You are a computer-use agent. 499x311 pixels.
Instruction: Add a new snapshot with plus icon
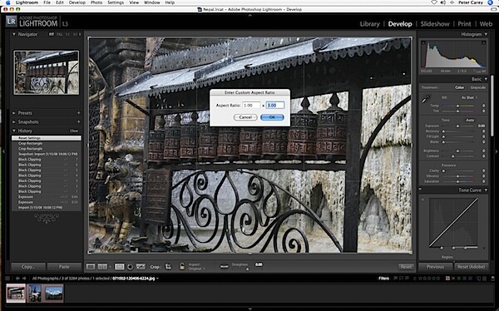(78, 121)
